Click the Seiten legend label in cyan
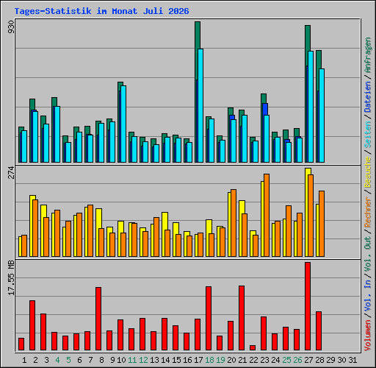The height and width of the screenshot is (368, 376). pyautogui.click(x=368, y=135)
